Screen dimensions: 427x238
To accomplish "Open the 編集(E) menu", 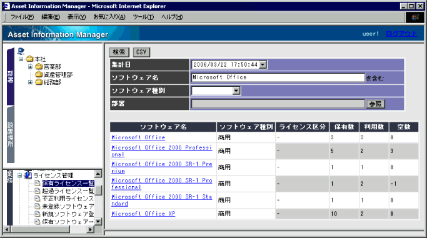I will (51, 17).
